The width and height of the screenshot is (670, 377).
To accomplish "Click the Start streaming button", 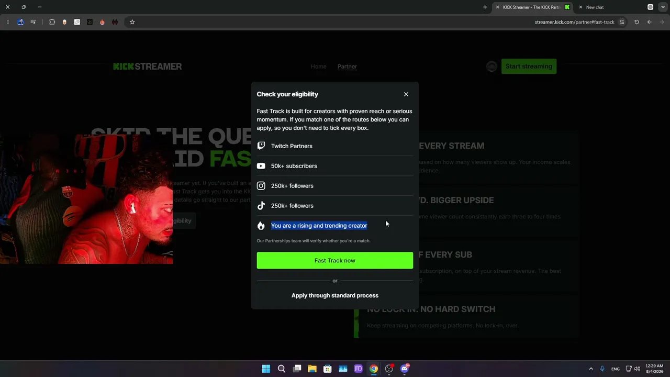I will click(529, 66).
